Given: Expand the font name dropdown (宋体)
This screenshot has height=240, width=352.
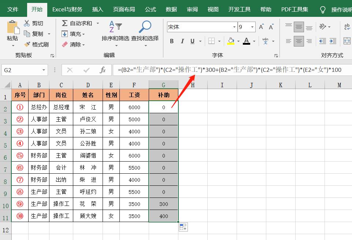Looking at the screenshot, I should coord(234,27).
